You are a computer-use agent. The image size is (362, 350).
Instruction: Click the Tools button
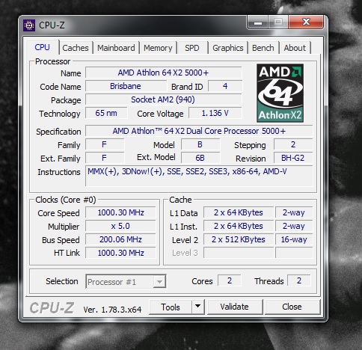tap(171, 307)
